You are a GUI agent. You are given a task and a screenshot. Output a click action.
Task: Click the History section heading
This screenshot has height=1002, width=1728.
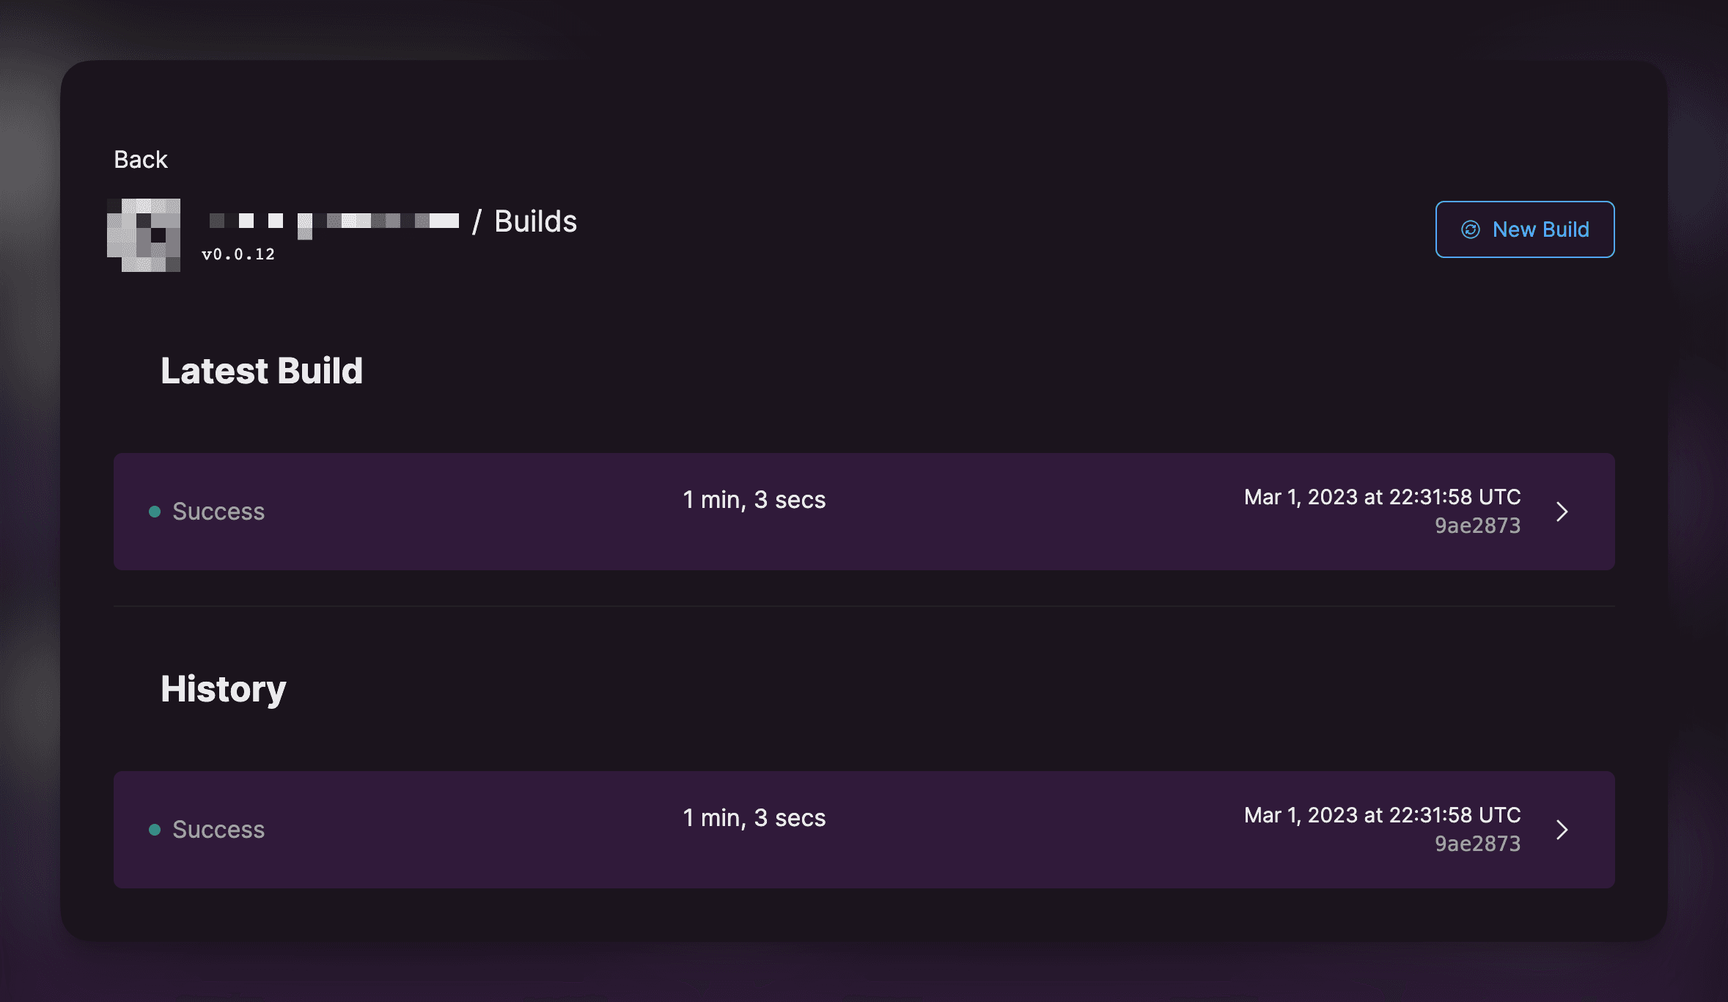pos(224,689)
